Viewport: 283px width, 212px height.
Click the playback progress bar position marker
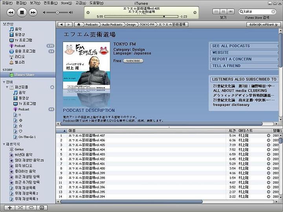tap(164, 16)
